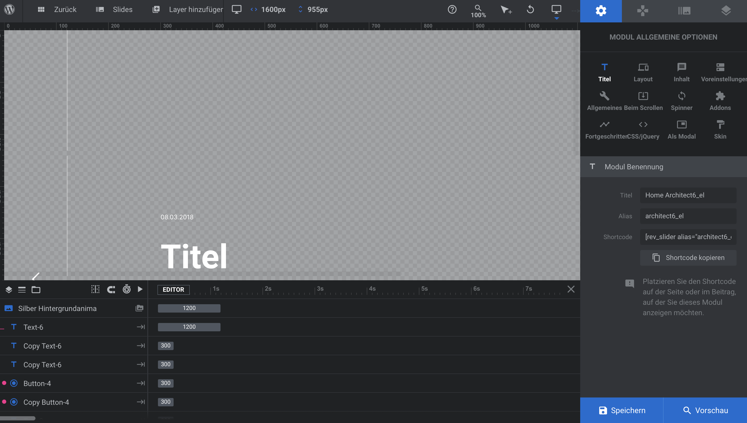This screenshot has height=423, width=747.
Task: Select the Titel text layer on canvas
Action: (x=194, y=256)
